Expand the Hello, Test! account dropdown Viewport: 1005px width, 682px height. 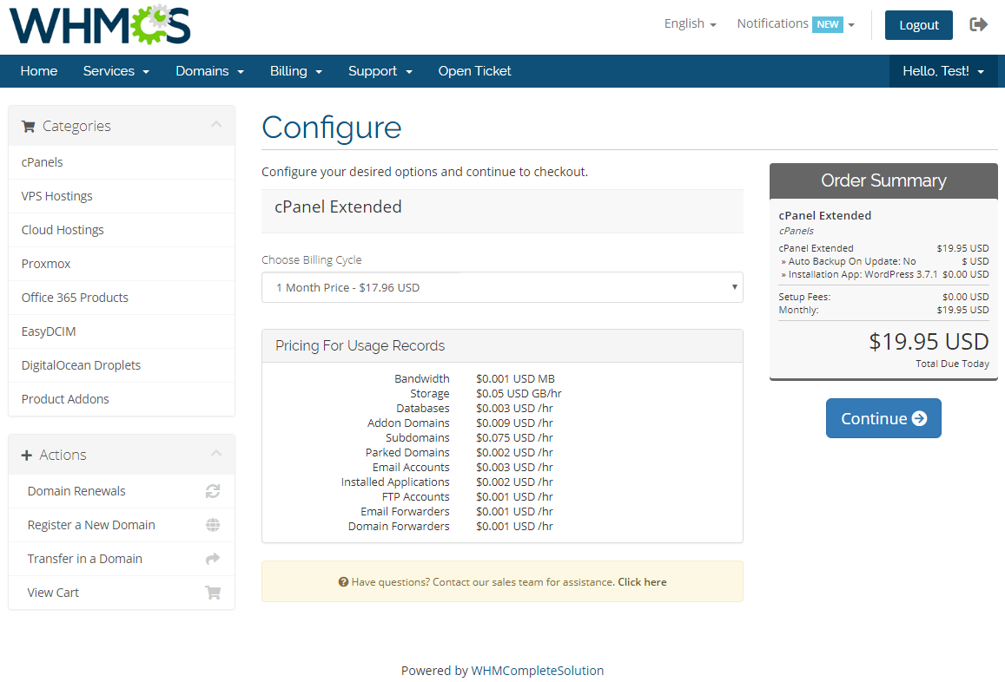click(x=943, y=70)
